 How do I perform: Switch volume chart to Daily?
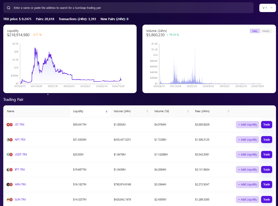click(x=255, y=31)
